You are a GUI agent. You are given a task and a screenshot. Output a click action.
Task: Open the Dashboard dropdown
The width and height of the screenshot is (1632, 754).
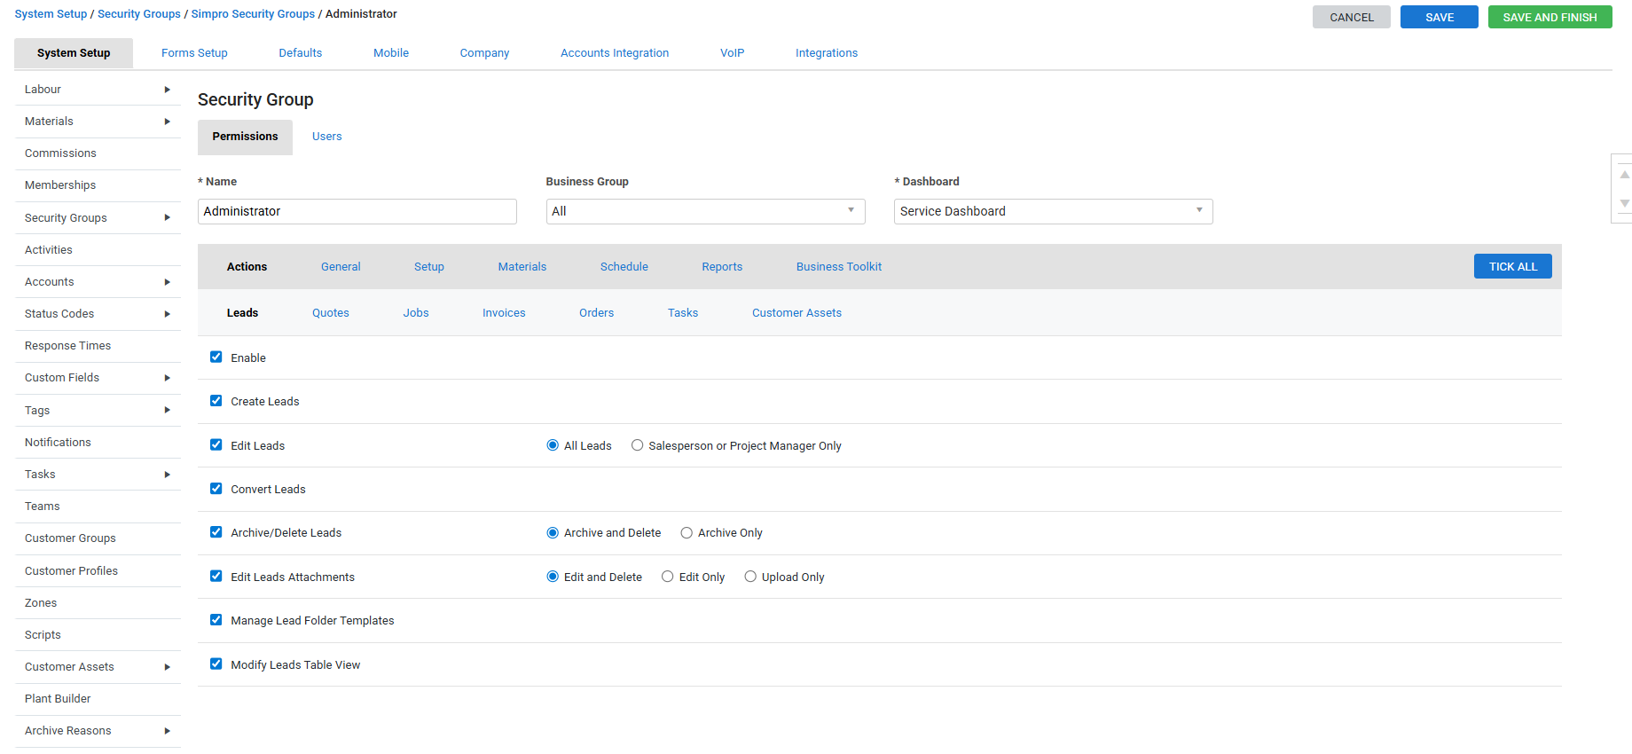pyautogui.click(x=1053, y=211)
